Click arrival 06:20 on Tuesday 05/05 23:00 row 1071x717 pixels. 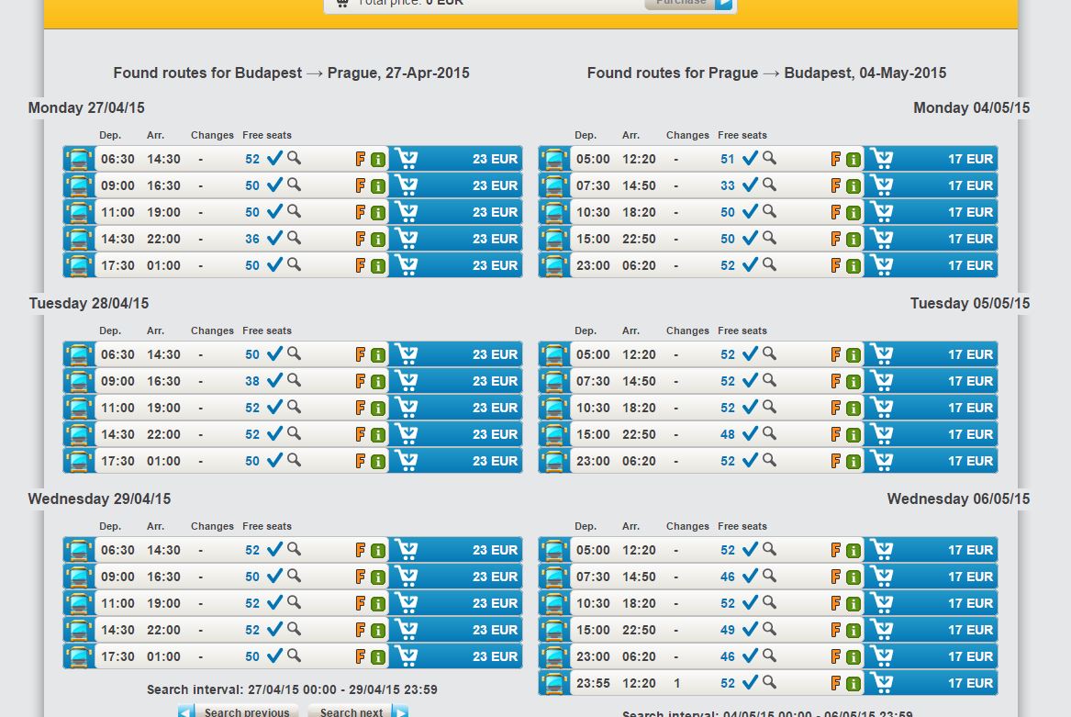coord(639,461)
